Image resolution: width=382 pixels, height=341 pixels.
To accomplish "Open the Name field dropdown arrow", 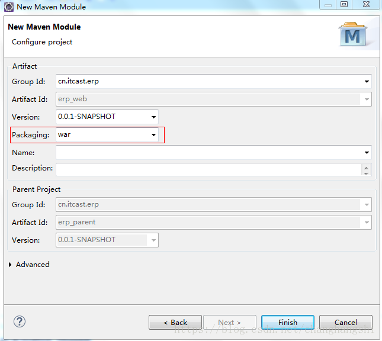I will 367,153.
